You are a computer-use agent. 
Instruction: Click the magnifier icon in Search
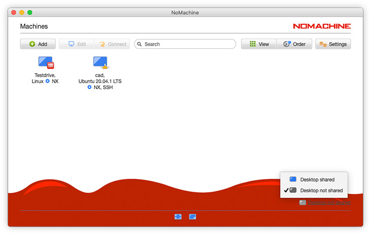[140, 44]
